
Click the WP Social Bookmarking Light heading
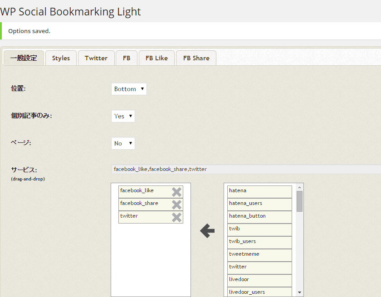pos(70,12)
